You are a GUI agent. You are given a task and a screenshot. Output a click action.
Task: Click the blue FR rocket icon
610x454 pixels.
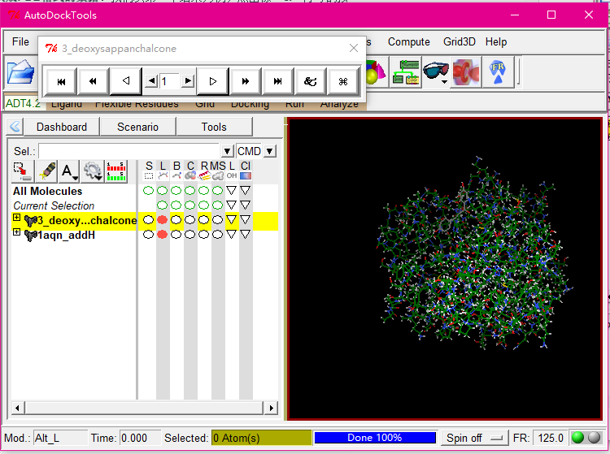click(x=498, y=71)
